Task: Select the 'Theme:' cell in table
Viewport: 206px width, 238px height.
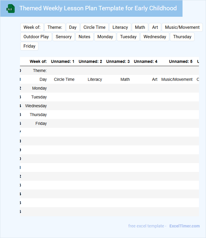Action: (x=40, y=71)
